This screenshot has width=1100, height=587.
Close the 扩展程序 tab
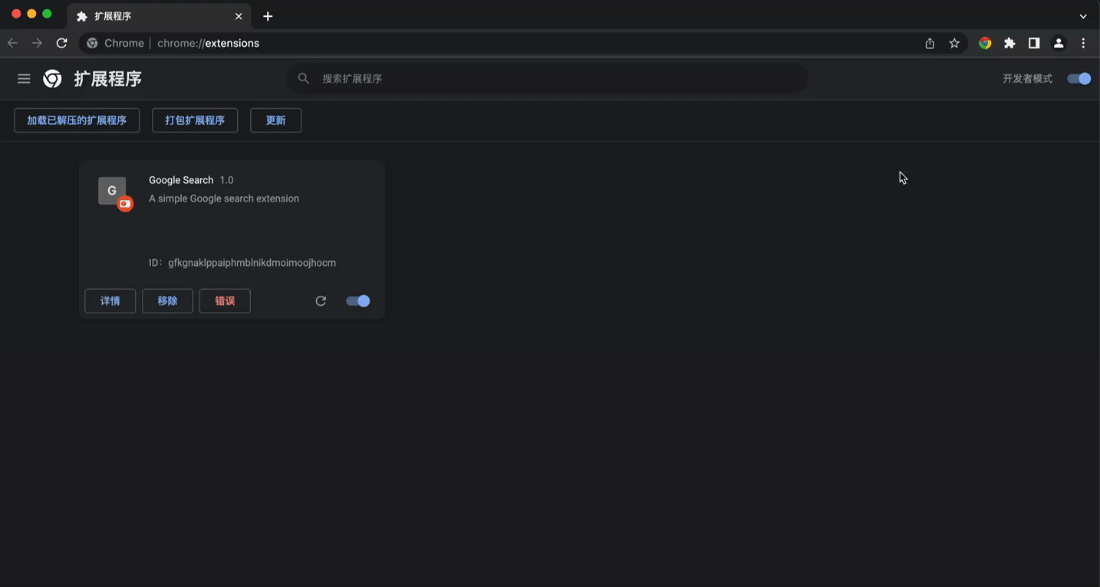click(x=239, y=16)
